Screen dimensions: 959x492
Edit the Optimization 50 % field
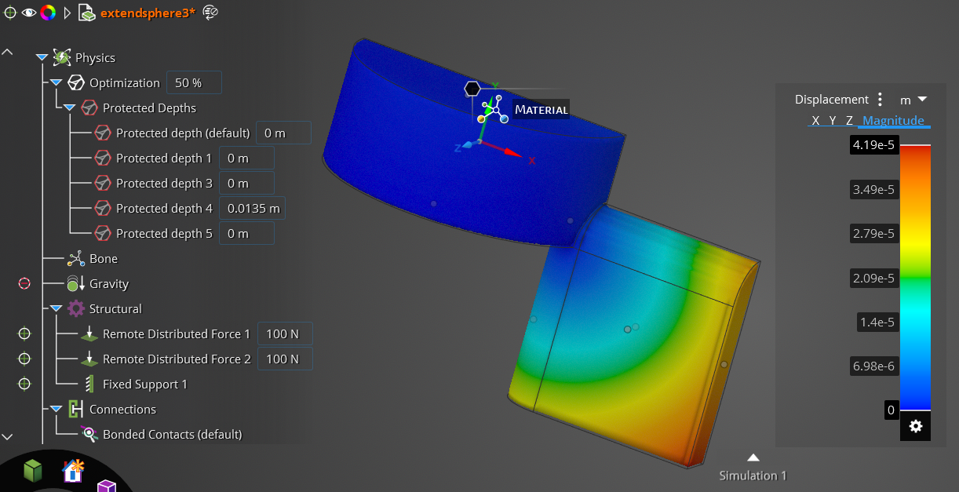pyautogui.click(x=194, y=82)
